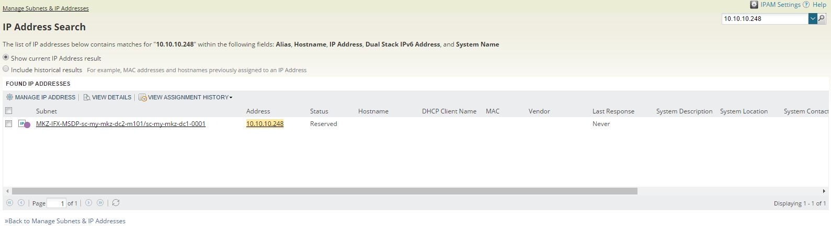The width and height of the screenshot is (831, 229).
Task: Click the refresh icon in pager
Action: (116, 203)
